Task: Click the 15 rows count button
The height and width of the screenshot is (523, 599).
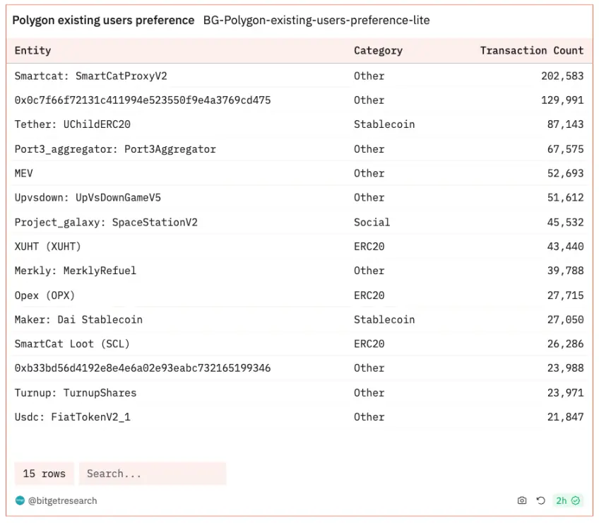Action: click(44, 474)
